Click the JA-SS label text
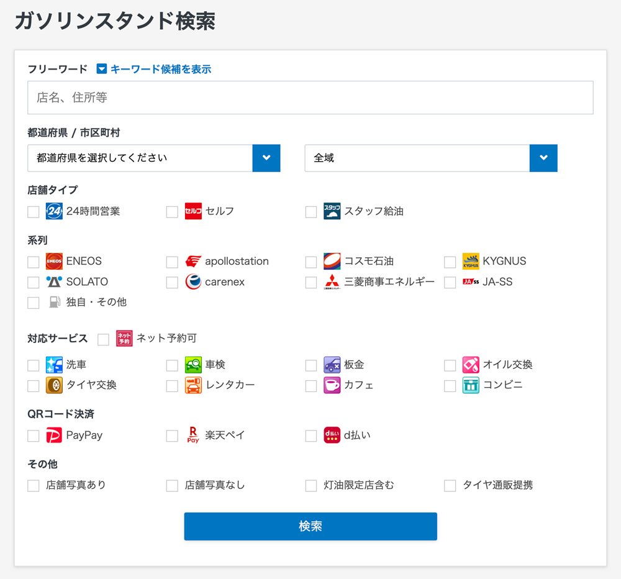 (x=497, y=282)
